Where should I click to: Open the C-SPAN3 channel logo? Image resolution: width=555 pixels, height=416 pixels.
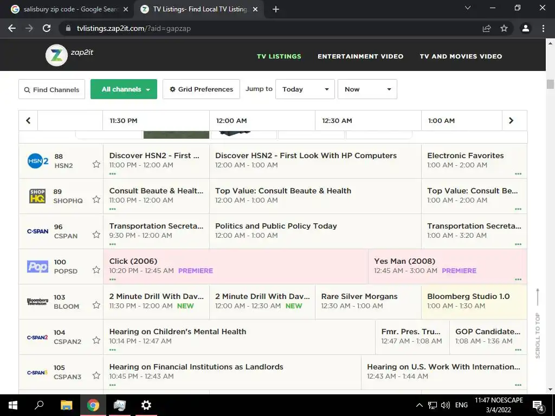point(37,372)
